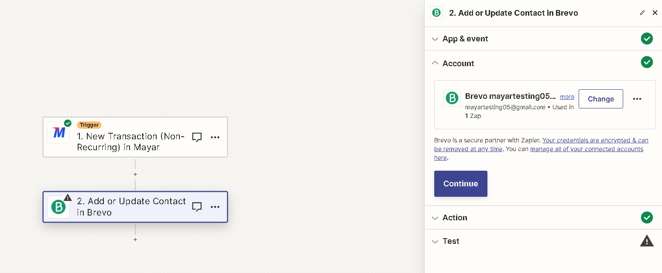Screen dimensions: 662x273
Task: Click warning icon next to Test section
Action: (647, 241)
